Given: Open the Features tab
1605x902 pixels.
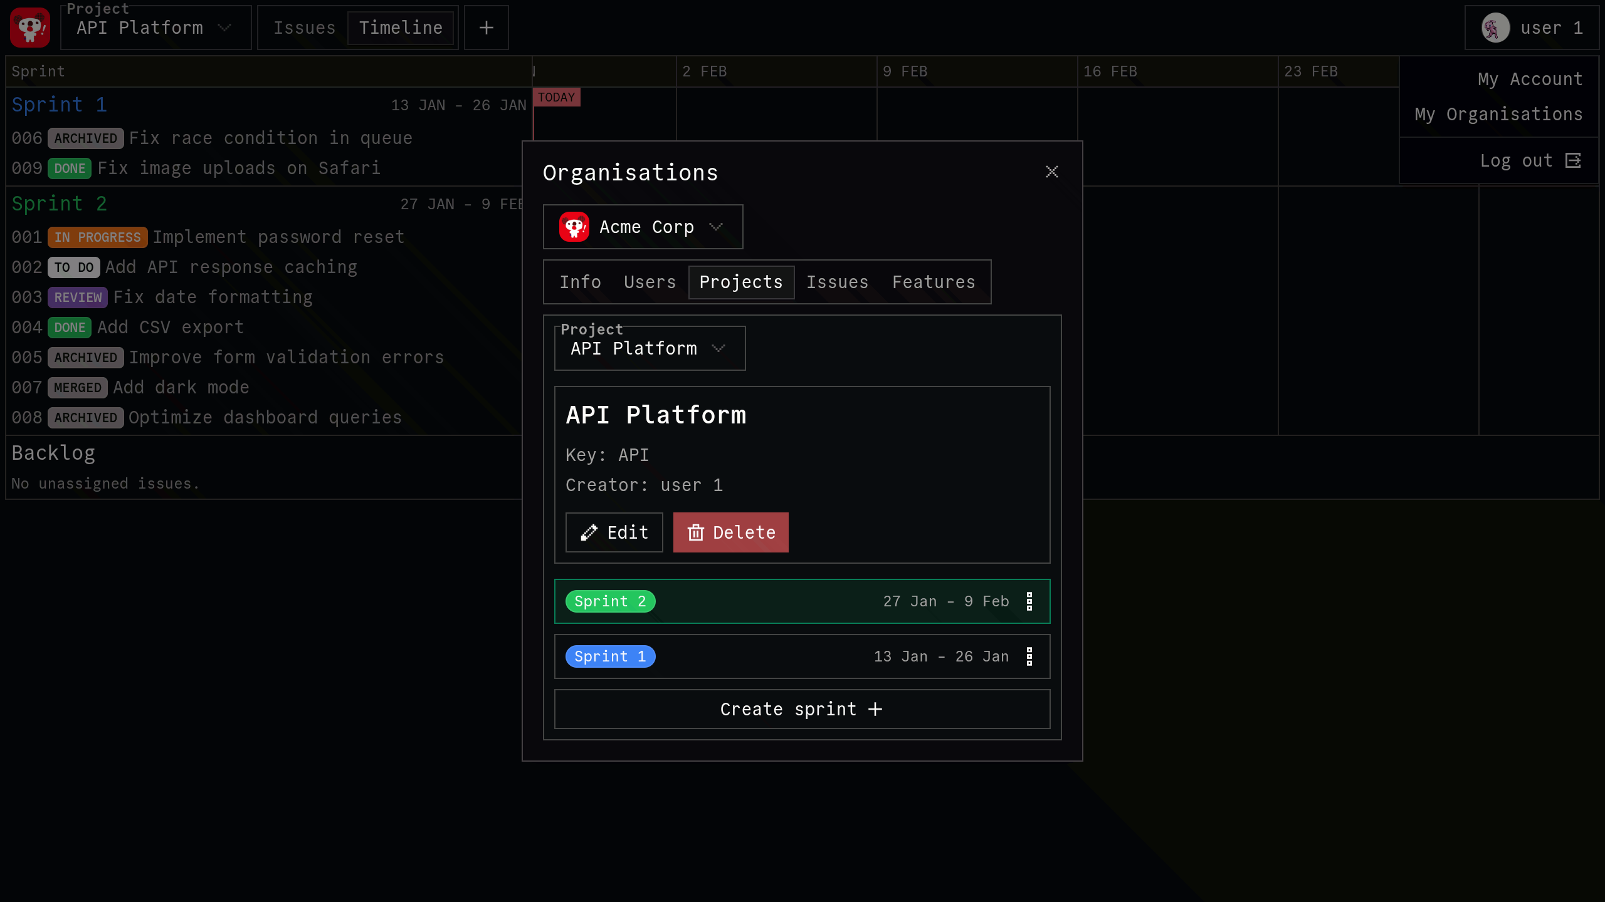Looking at the screenshot, I should pyautogui.click(x=934, y=282).
